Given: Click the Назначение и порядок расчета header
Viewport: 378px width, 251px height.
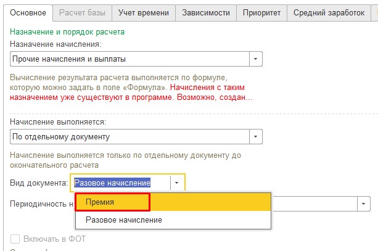Looking at the screenshot, I should (67, 32).
